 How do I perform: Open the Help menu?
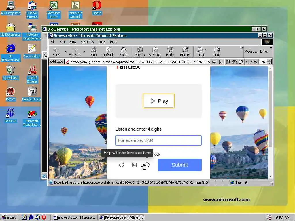pyautogui.click(x=113, y=42)
